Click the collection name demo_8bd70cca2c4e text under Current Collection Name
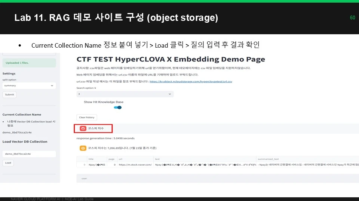The width and height of the screenshot is (359, 201). click(17, 133)
